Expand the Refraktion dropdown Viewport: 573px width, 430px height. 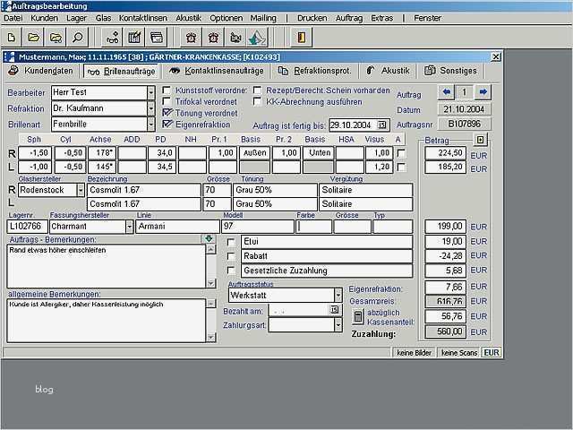click(151, 108)
